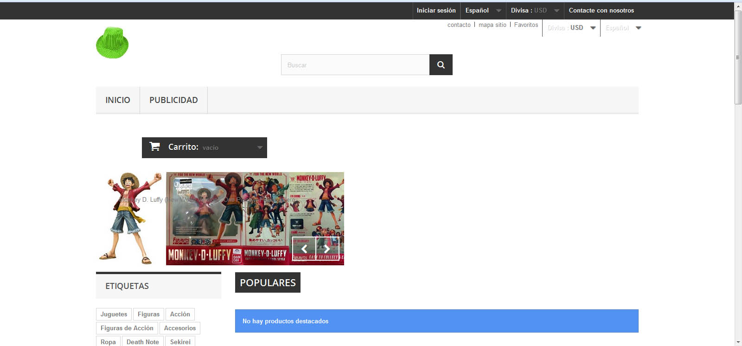The height and width of the screenshot is (346, 742).
Task: Click Contacte con nosotros link
Action: (x=601, y=10)
